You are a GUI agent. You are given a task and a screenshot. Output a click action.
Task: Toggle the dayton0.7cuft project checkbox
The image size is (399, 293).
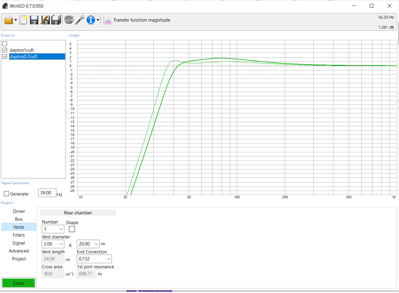pos(5,56)
